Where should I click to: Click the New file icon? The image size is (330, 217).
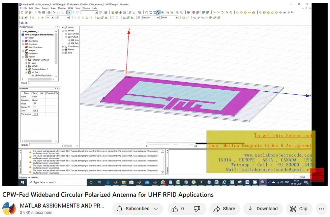22,12
